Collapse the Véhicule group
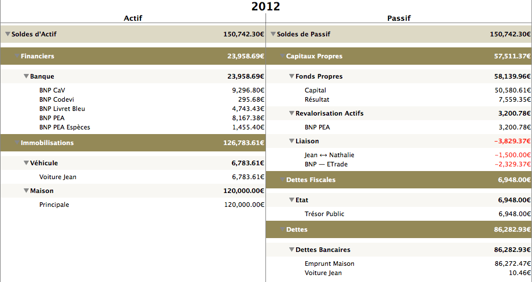 click(26, 163)
